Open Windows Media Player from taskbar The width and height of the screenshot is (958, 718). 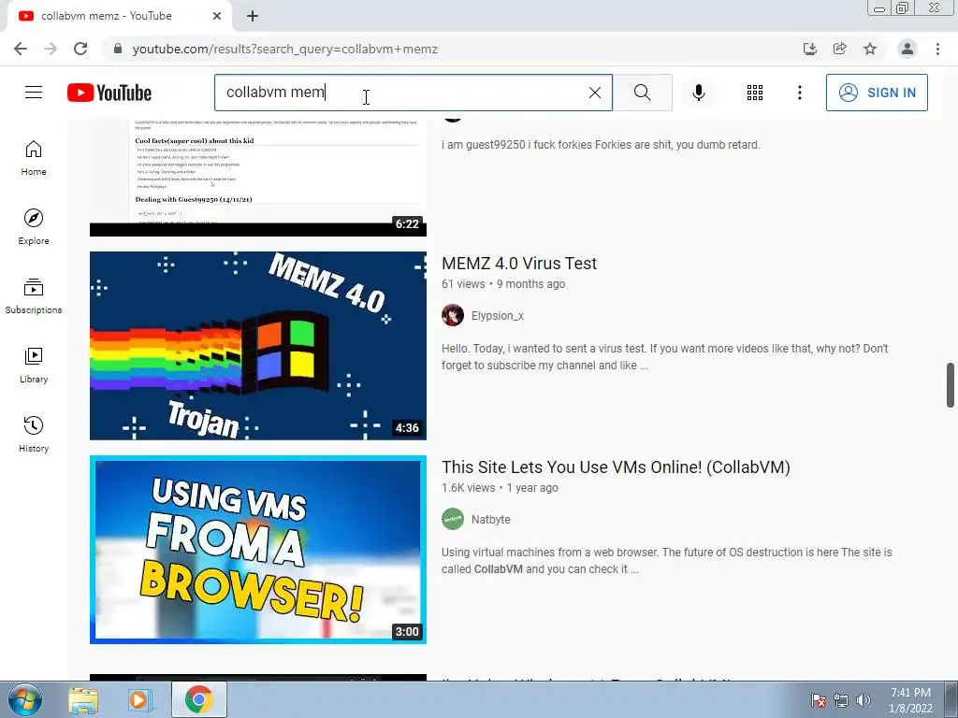click(x=140, y=700)
